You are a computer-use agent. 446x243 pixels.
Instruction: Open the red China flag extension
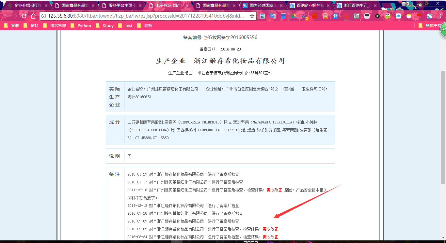[315, 16]
